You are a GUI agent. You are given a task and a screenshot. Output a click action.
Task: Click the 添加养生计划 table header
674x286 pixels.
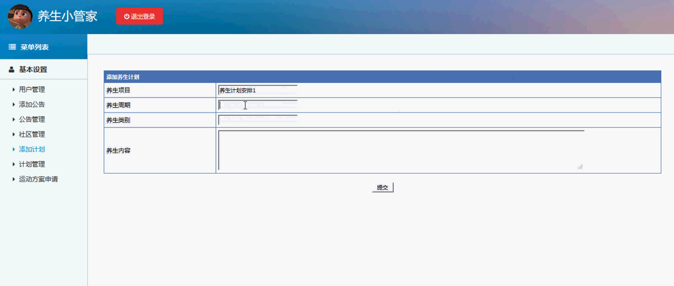click(x=383, y=77)
